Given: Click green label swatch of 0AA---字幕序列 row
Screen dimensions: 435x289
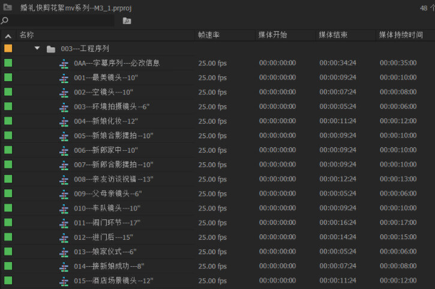Looking at the screenshot, I should tap(8, 63).
